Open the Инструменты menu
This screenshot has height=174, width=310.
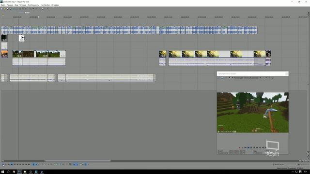pyautogui.click(x=33, y=5)
